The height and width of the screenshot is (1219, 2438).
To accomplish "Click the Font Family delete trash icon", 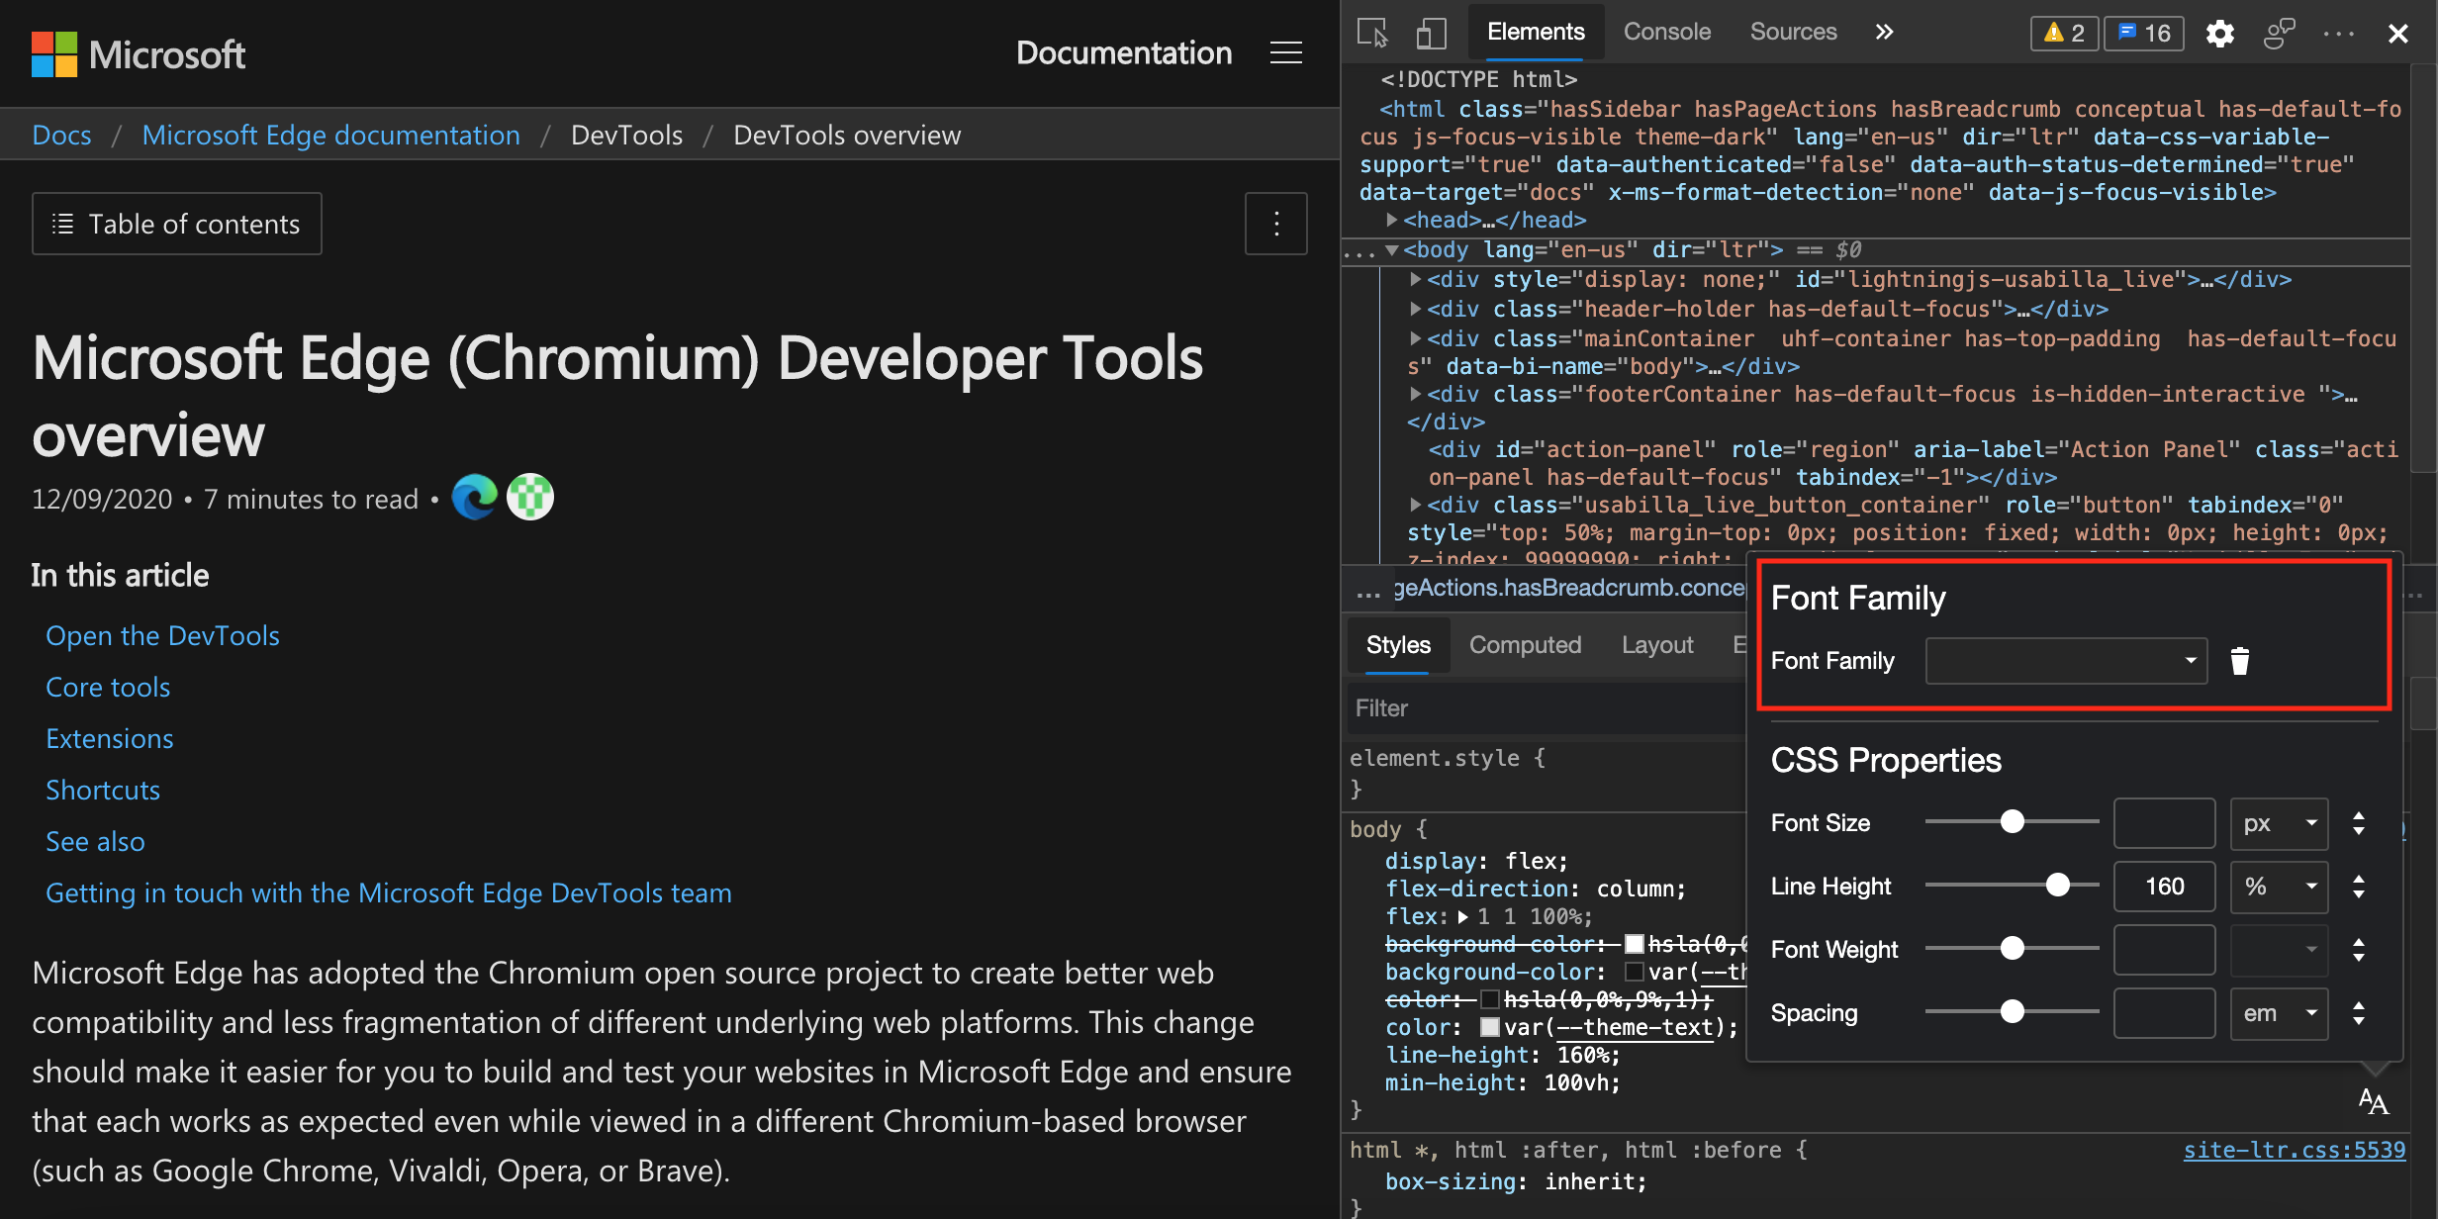I will point(2239,659).
